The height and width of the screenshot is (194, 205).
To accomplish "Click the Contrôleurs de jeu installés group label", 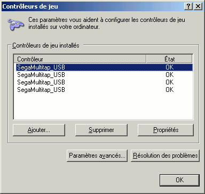I will [46, 45].
